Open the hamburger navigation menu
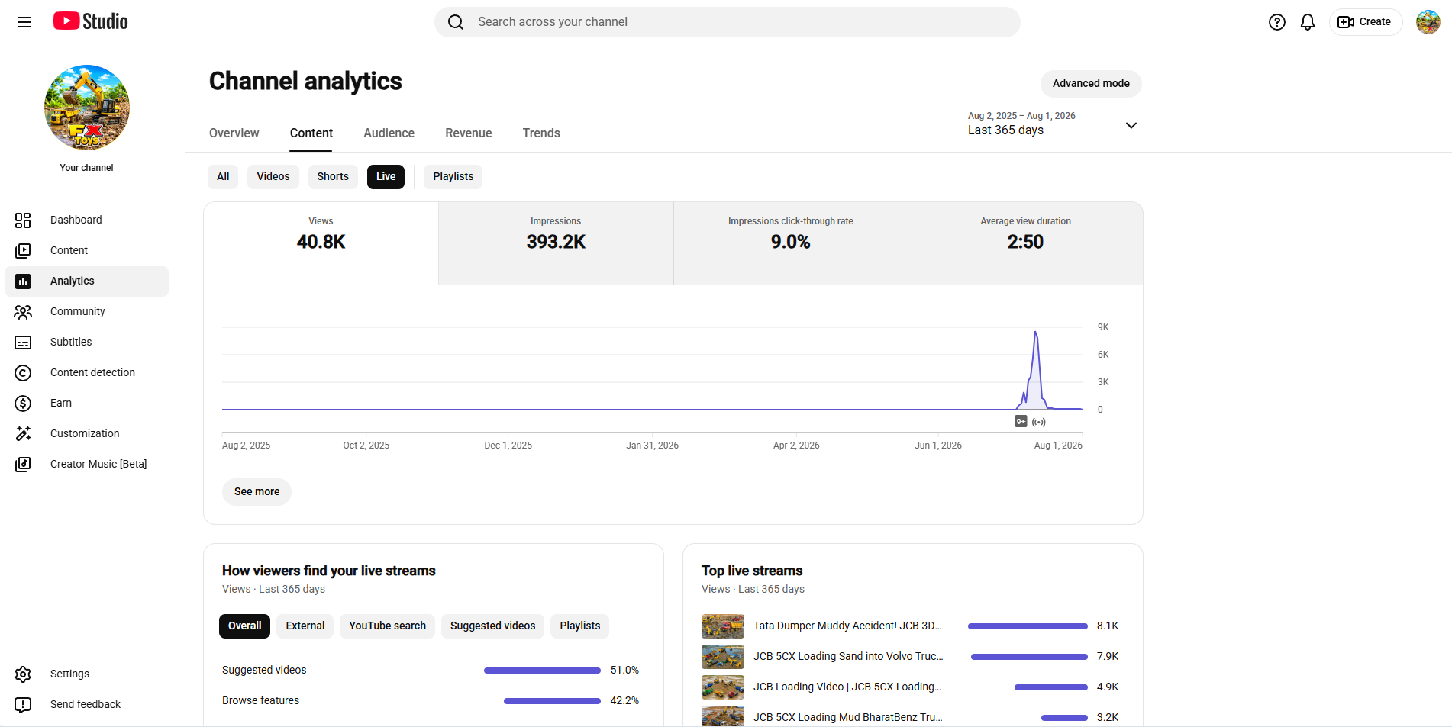Viewport: 1452px width, 727px height. point(24,22)
